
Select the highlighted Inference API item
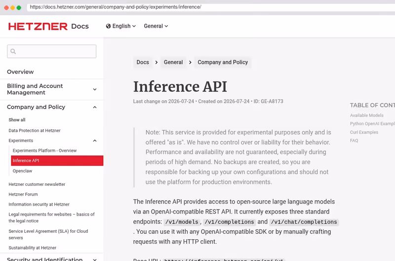57,161
